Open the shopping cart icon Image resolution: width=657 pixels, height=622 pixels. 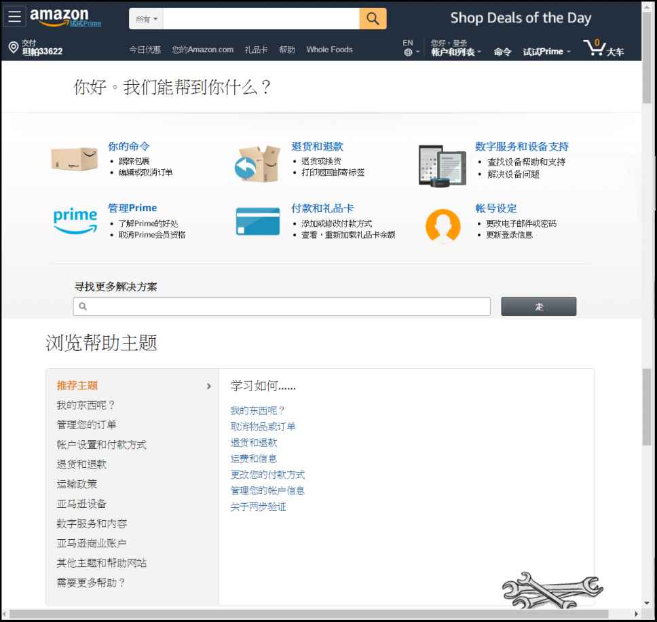[594, 48]
